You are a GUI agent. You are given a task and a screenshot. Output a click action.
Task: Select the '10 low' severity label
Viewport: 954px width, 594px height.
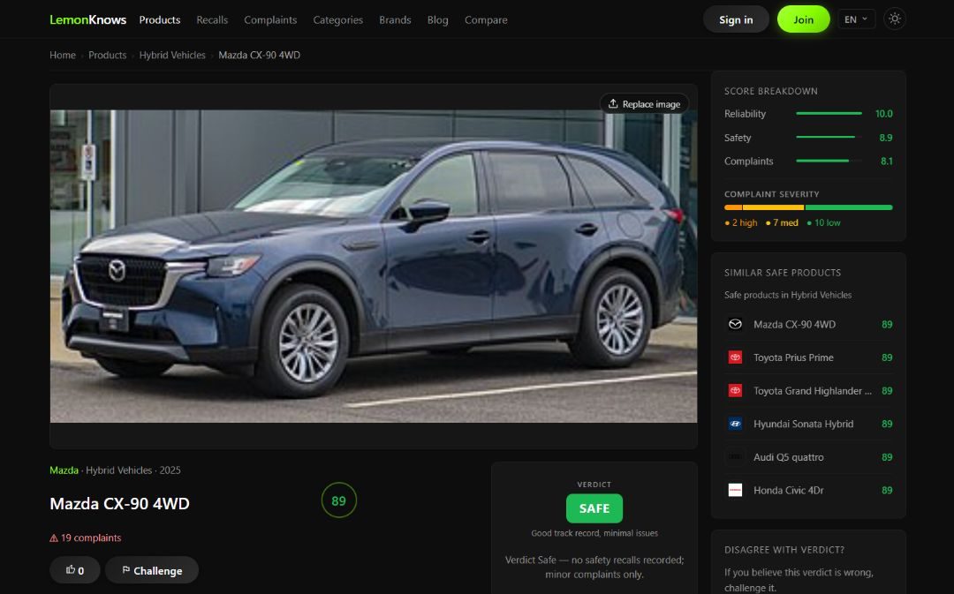pyautogui.click(x=824, y=222)
